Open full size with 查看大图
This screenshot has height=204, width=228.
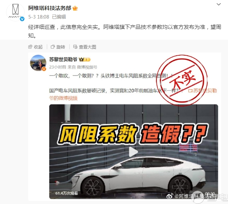coord(85,47)
